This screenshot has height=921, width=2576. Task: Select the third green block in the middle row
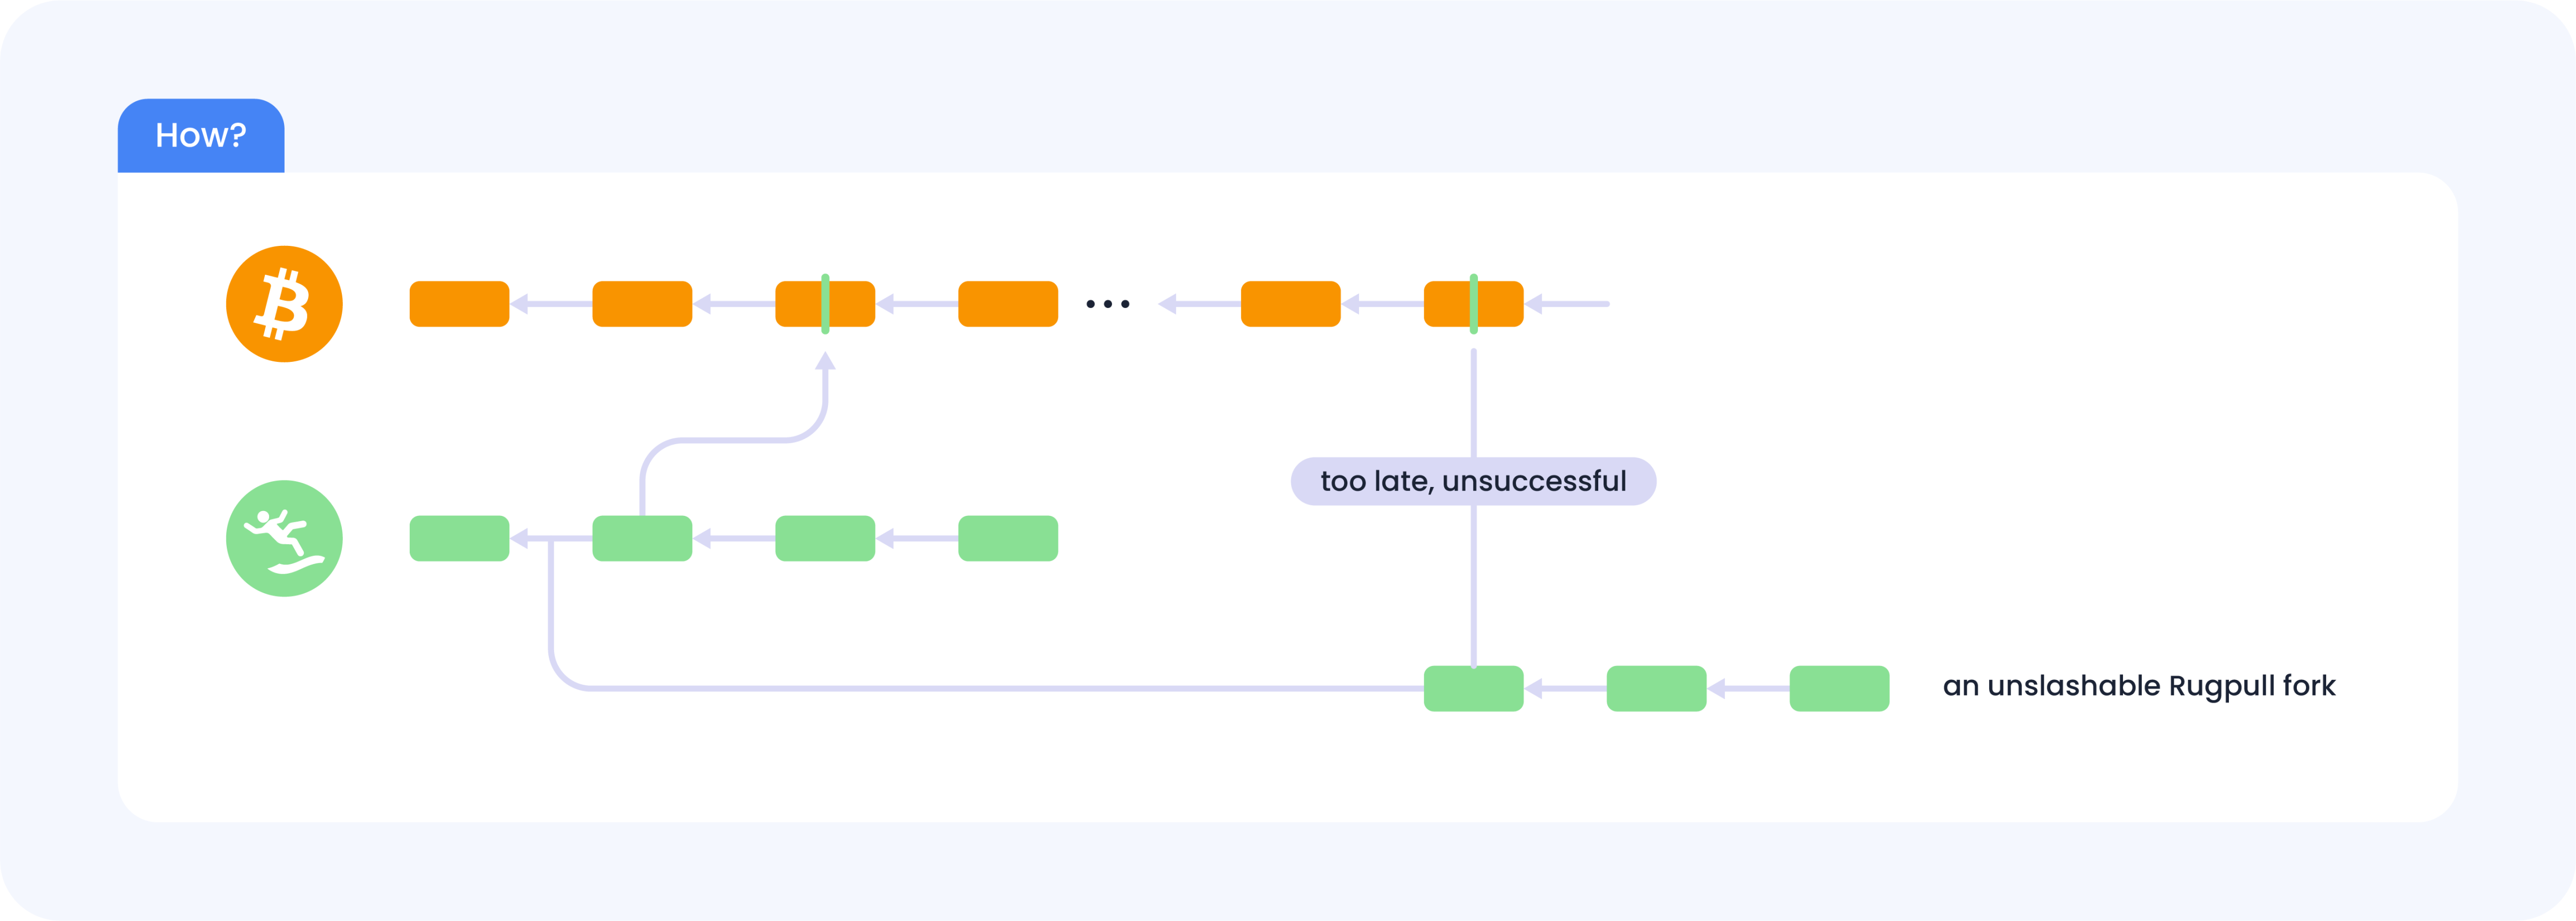(825, 538)
